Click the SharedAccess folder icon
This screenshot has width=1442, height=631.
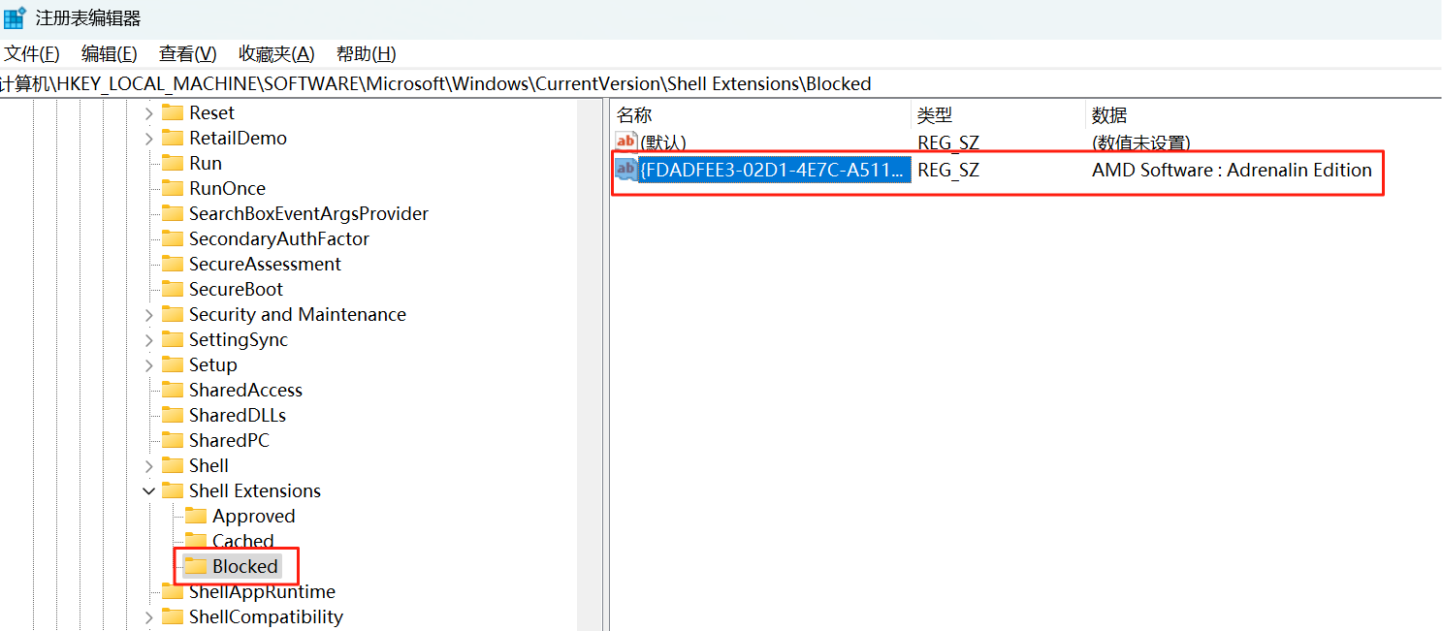click(173, 390)
